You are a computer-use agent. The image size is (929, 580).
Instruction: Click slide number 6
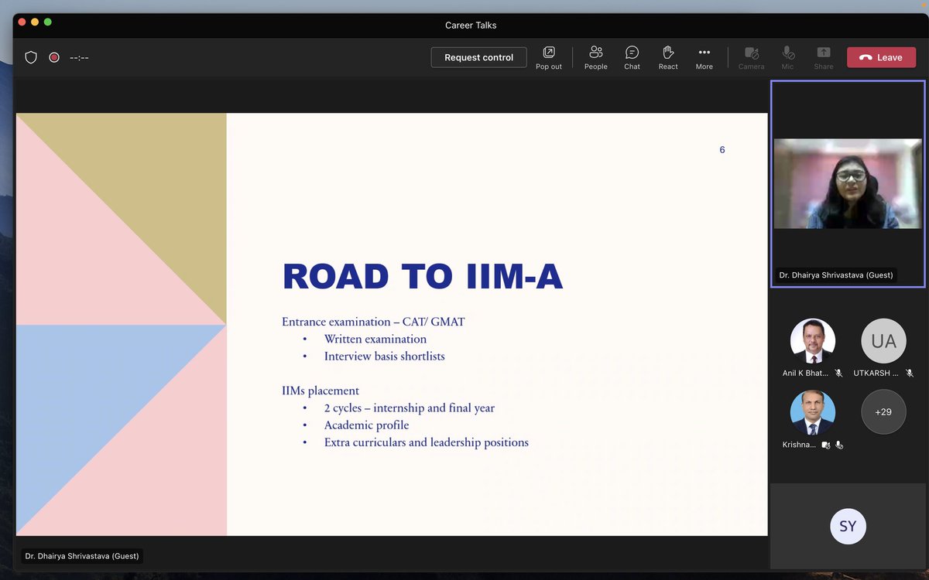(722, 150)
